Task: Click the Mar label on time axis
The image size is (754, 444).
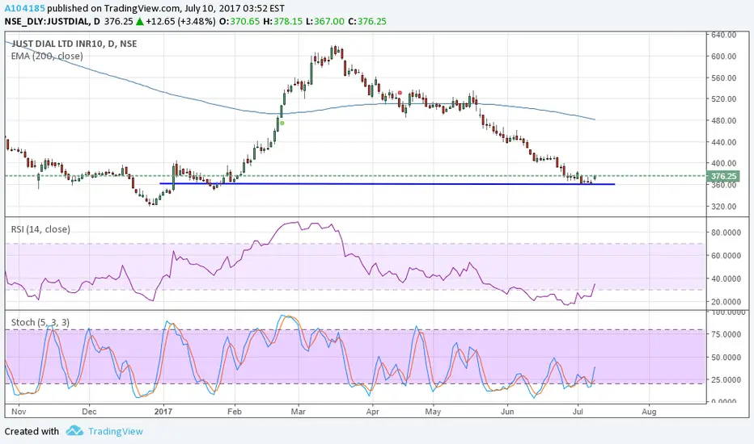Action: point(299,412)
